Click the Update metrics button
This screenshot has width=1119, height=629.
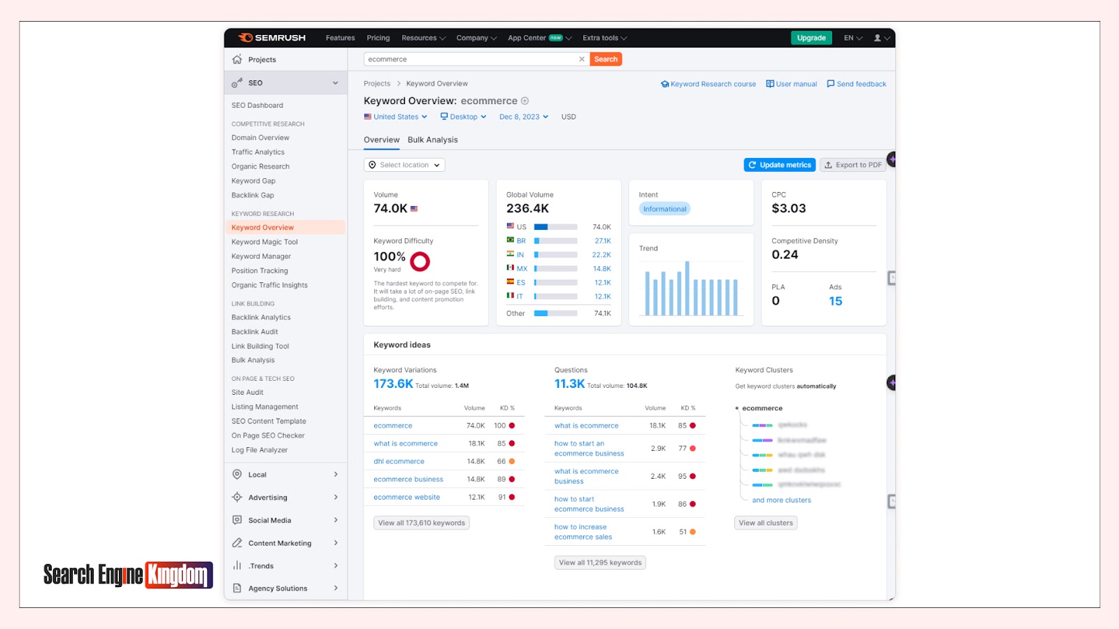tap(780, 165)
